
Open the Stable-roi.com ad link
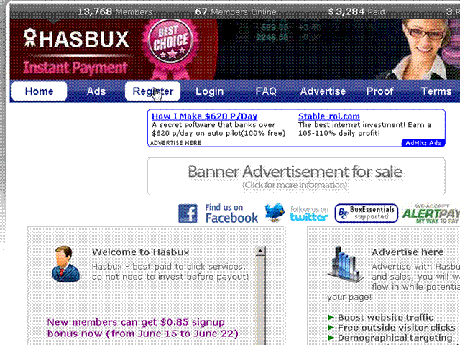(x=329, y=116)
